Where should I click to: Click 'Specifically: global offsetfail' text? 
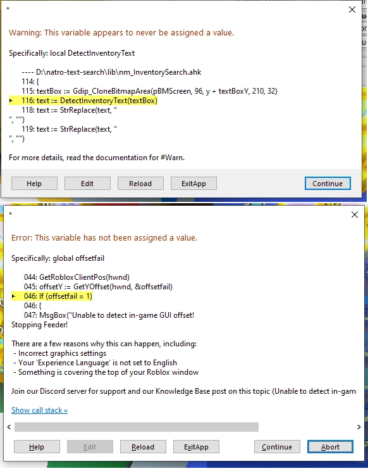(x=58, y=258)
